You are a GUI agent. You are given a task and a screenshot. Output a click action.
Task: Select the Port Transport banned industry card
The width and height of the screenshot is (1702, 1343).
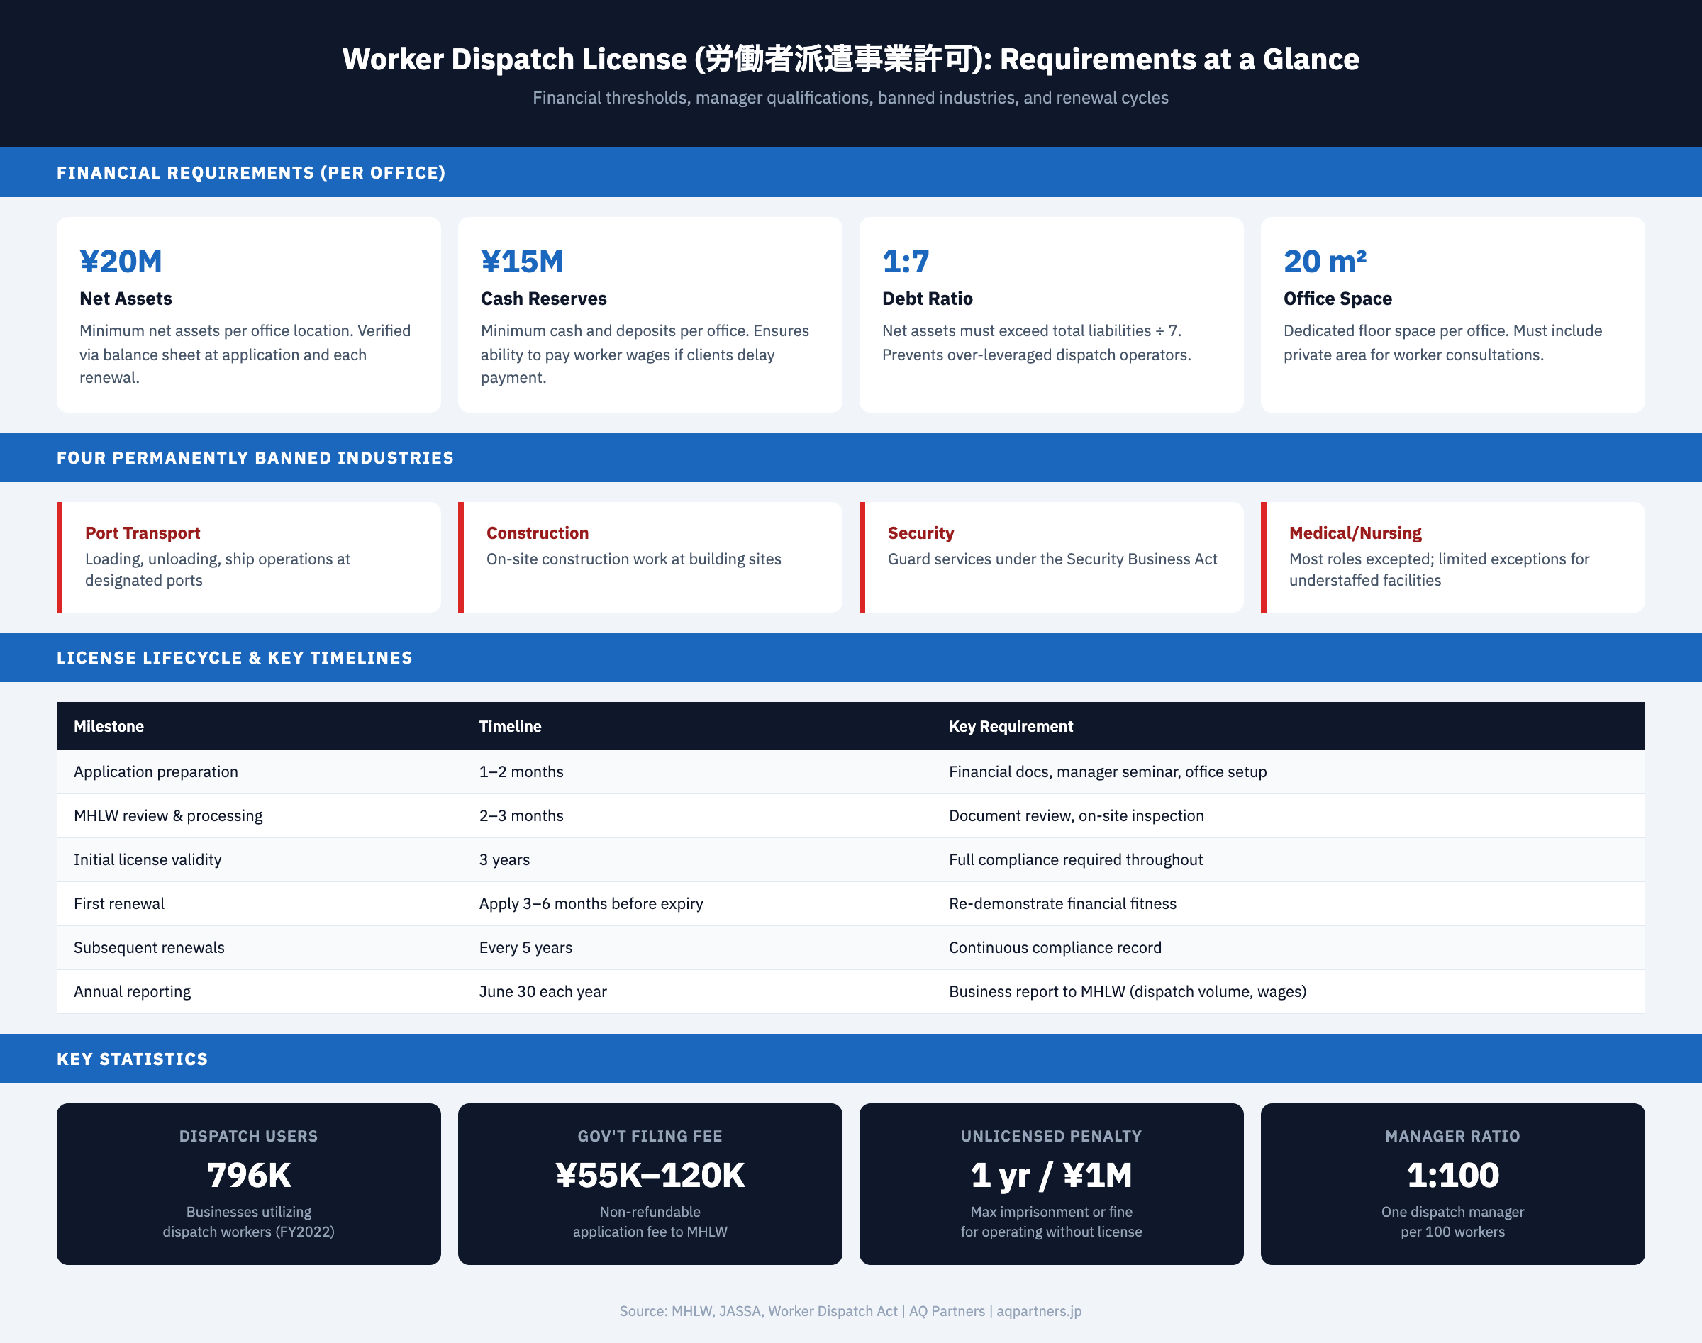[247, 556]
